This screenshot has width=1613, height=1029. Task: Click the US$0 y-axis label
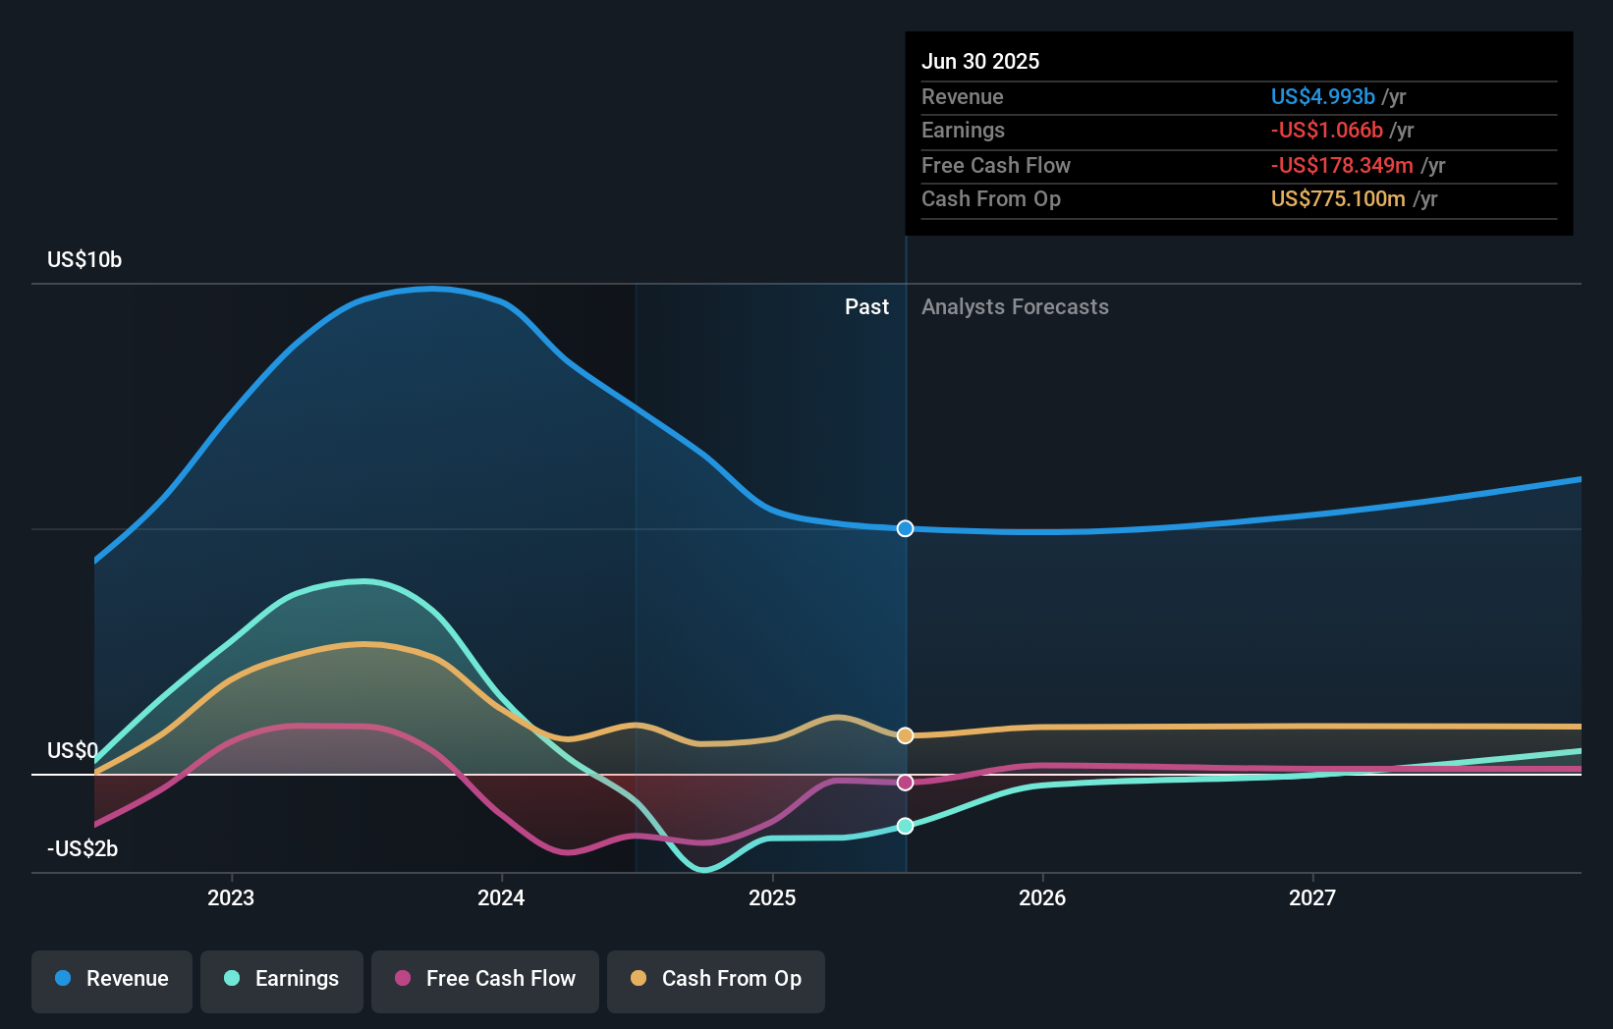coord(73,751)
